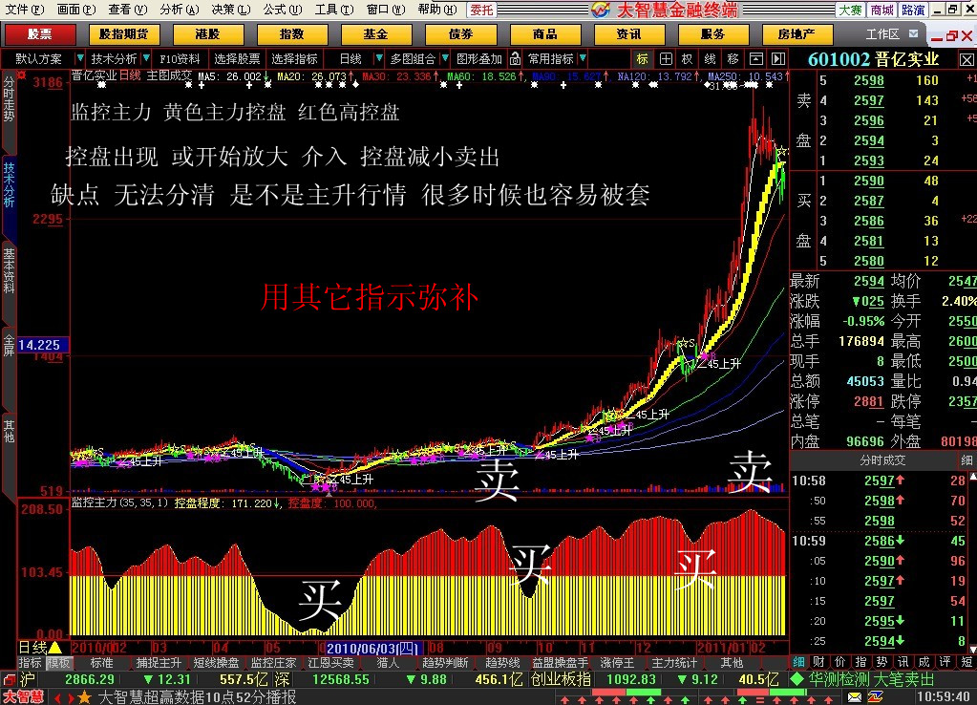Open the F10资料 info page
The height and width of the screenshot is (705, 977).
180,59
